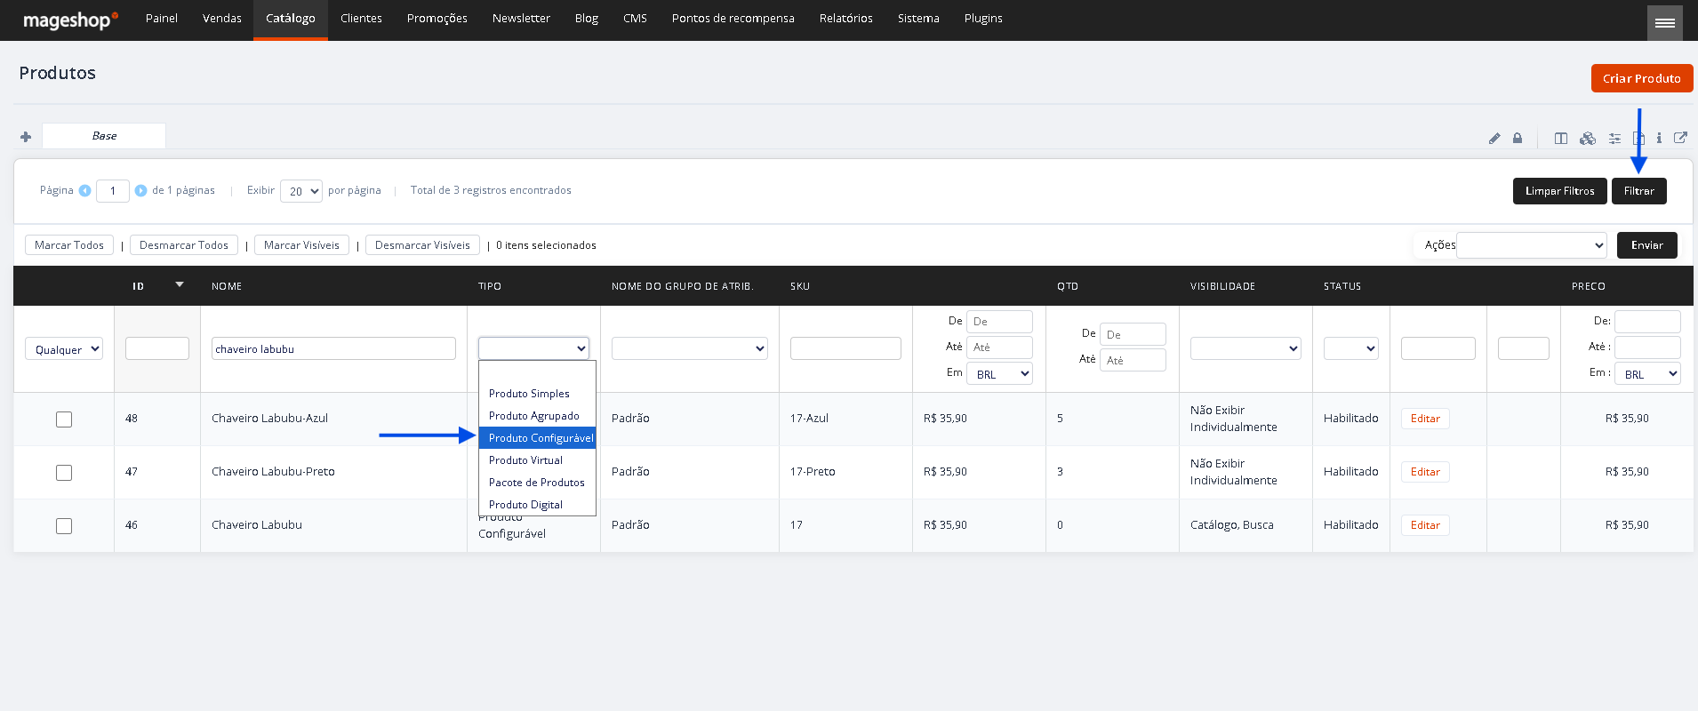Screen dimensions: 1698x711
Task: Open the sliders settings icon
Action: (x=1614, y=139)
